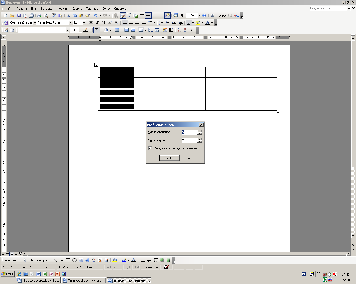The height and width of the screenshot is (284, 356).
Task: Click the Split Cells table icon
Action: point(133,30)
